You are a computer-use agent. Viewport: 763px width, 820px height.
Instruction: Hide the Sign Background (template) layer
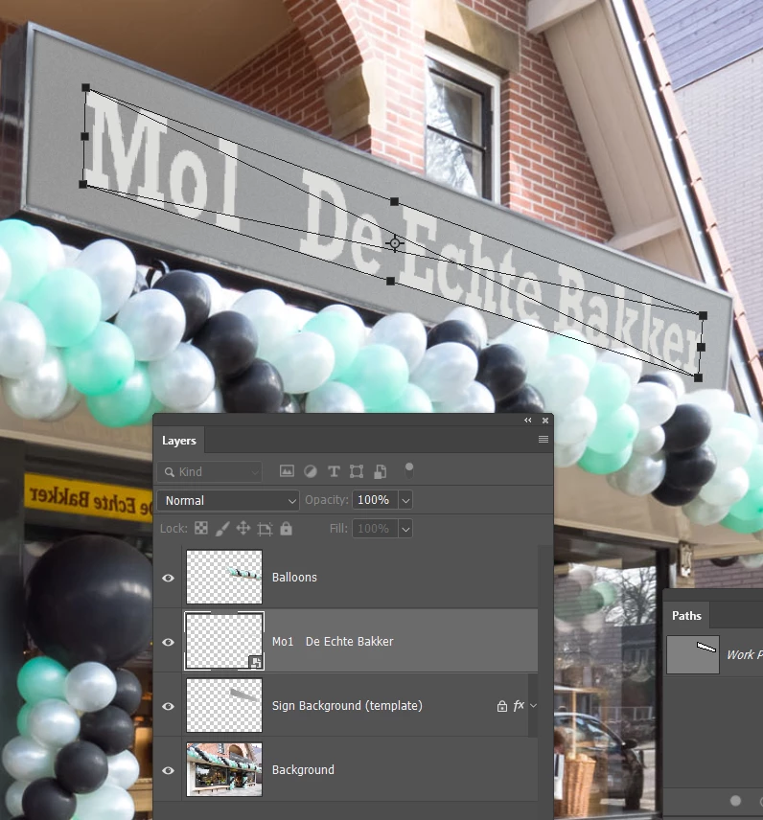(168, 707)
